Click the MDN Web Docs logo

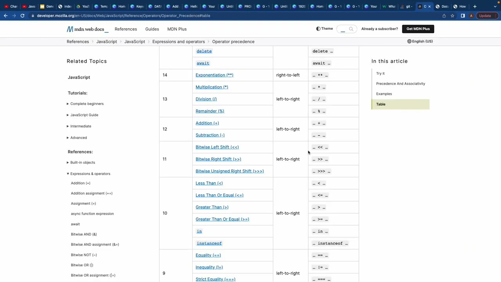point(87,29)
